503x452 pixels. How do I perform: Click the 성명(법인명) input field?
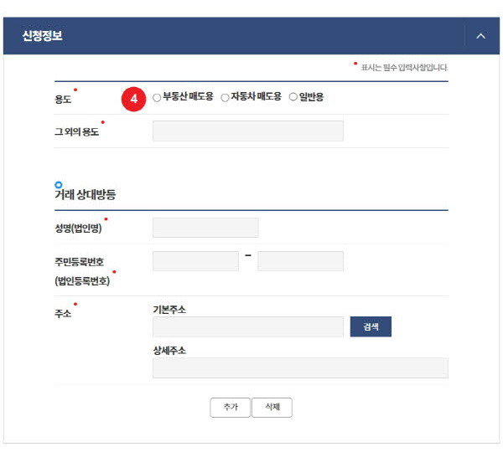[x=205, y=228]
